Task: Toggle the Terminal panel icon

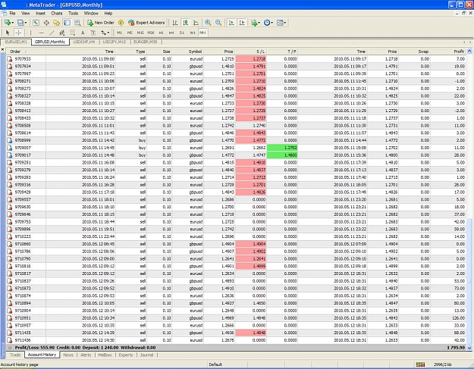Action: (67, 23)
